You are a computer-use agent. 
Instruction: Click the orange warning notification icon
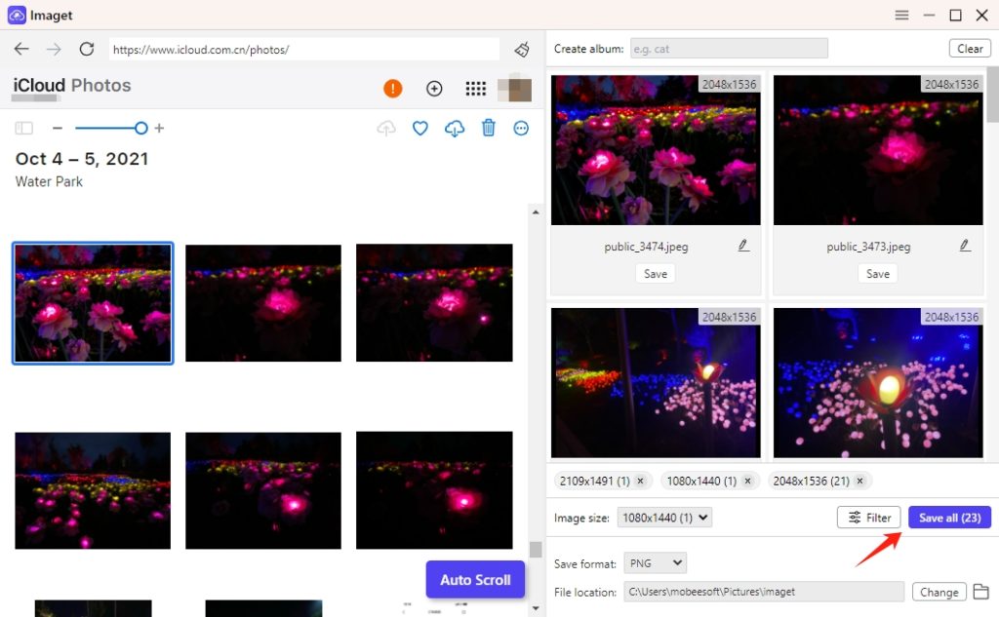pyautogui.click(x=392, y=88)
